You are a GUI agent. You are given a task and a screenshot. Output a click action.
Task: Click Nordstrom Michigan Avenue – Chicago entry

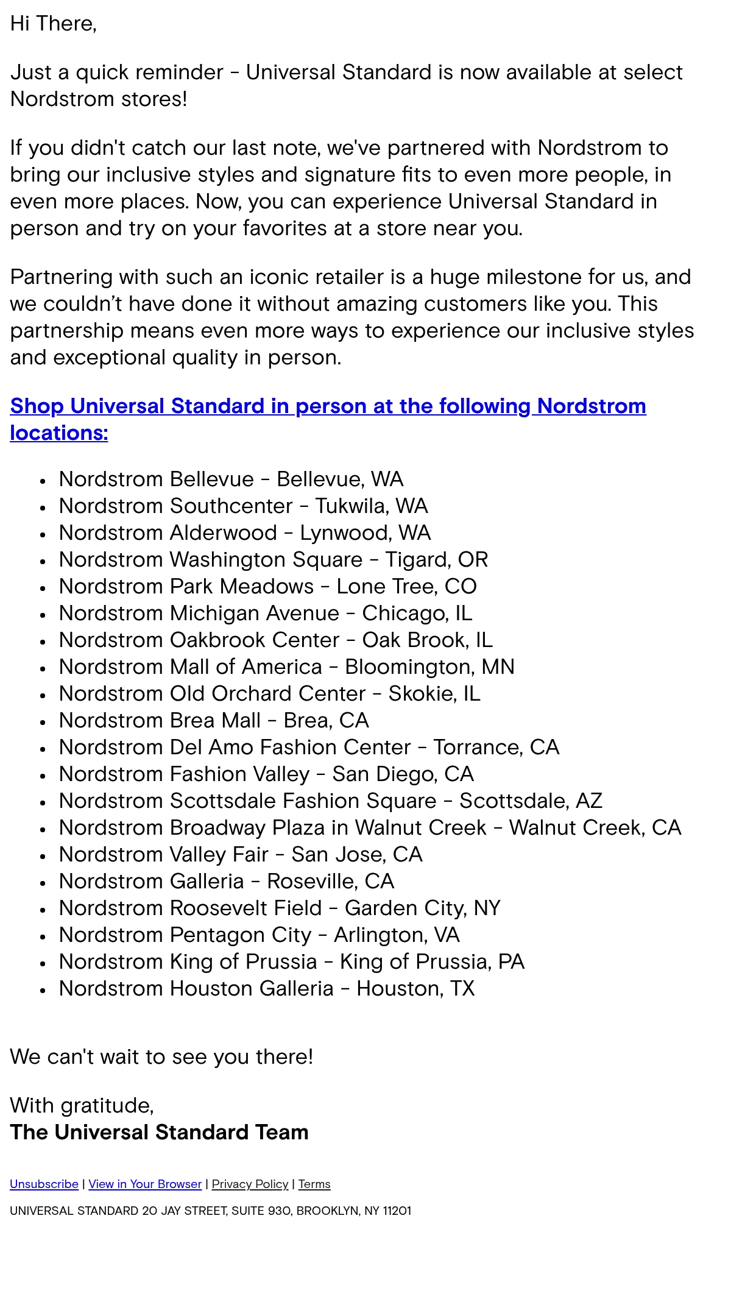coord(265,613)
